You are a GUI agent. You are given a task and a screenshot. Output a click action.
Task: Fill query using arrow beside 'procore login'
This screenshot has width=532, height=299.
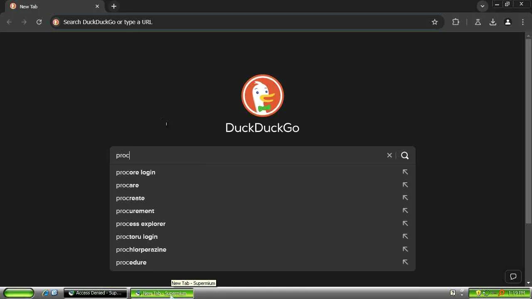click(x=405, y=172)
